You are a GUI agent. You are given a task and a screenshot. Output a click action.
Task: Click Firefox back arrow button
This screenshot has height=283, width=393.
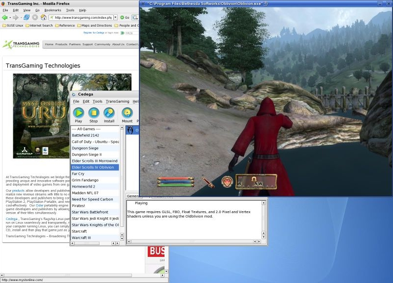(4, 18)
